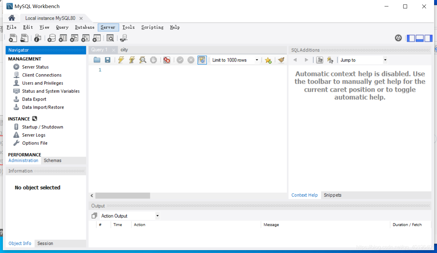The height and width of the screenshot is (253, 437).
Task: Switch to the Session tab
Action: pyautogui.click(x=45, y=243)
